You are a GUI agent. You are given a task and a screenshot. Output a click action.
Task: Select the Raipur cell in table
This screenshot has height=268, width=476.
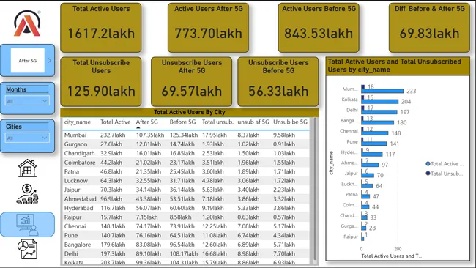[72, 217]
